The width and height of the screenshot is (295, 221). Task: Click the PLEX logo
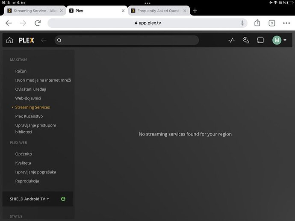click(27, 40)
